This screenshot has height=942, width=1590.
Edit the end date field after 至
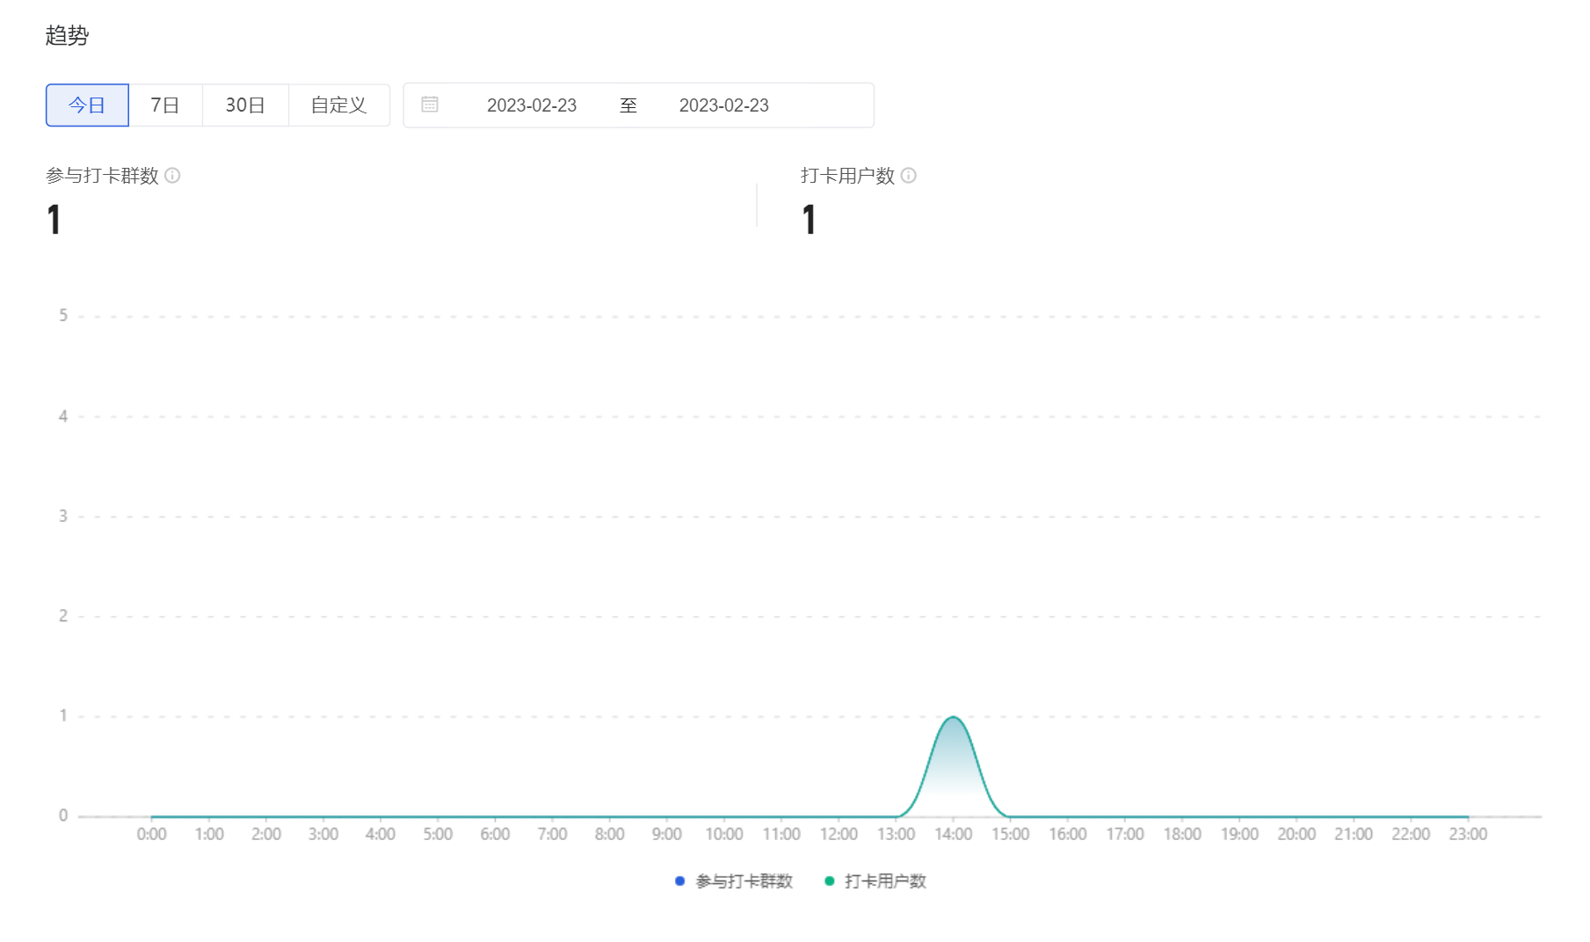(724, 105)
